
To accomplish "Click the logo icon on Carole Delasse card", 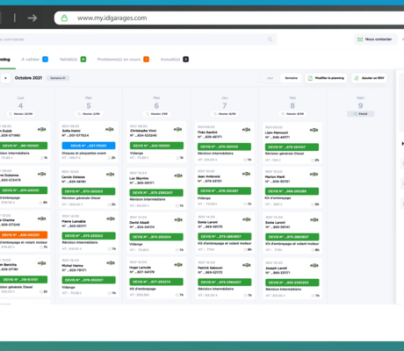I will (111, 175).
